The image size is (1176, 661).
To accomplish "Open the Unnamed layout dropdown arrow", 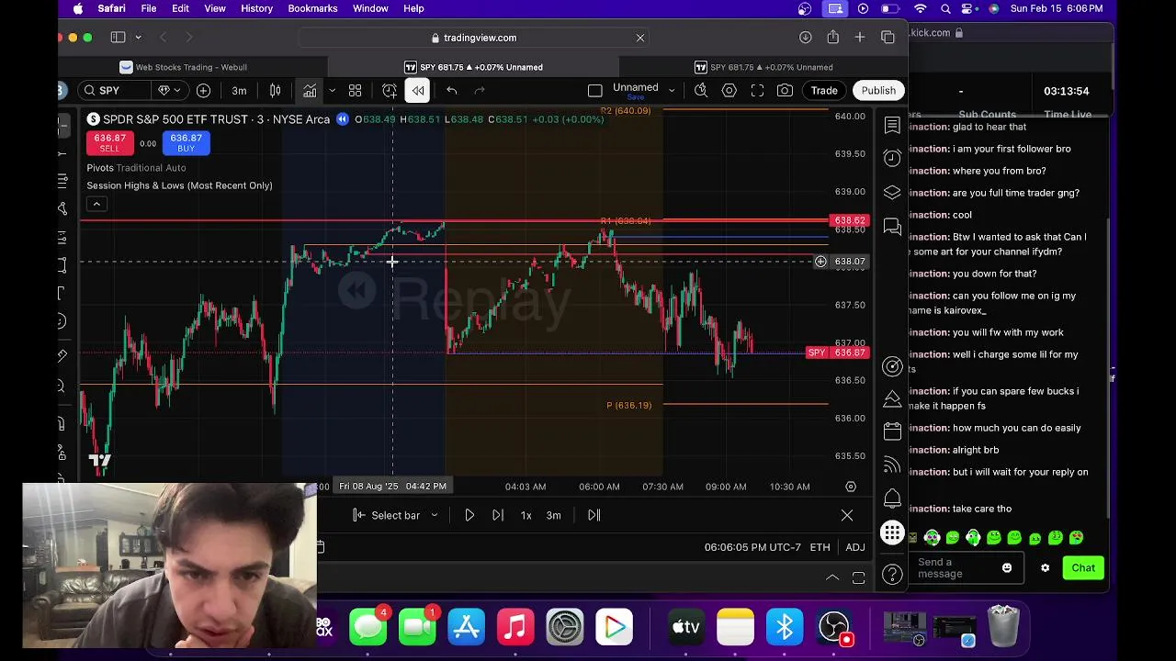I will click(x=672, y=90).
